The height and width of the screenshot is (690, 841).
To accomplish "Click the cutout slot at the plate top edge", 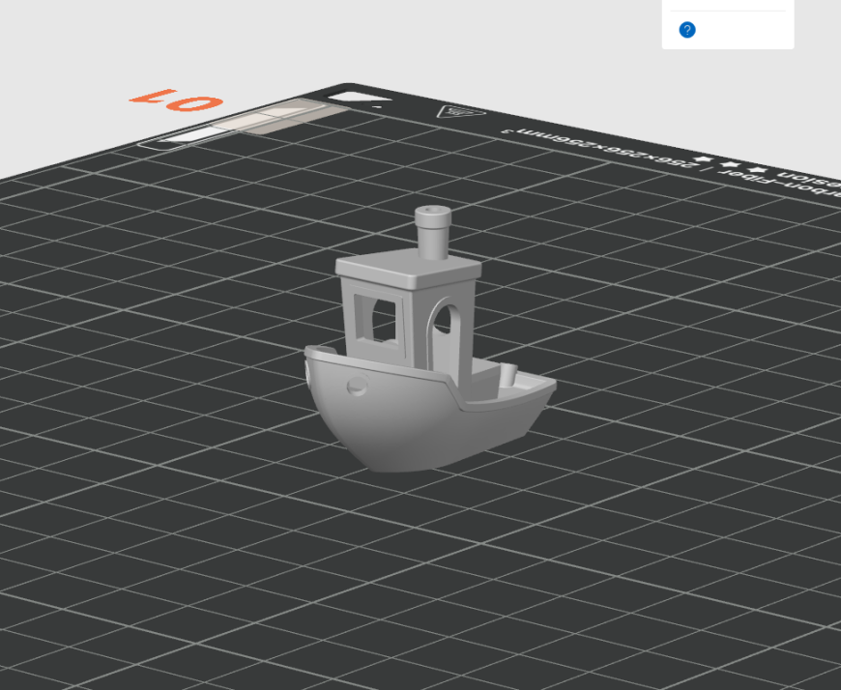I will 356,99.
